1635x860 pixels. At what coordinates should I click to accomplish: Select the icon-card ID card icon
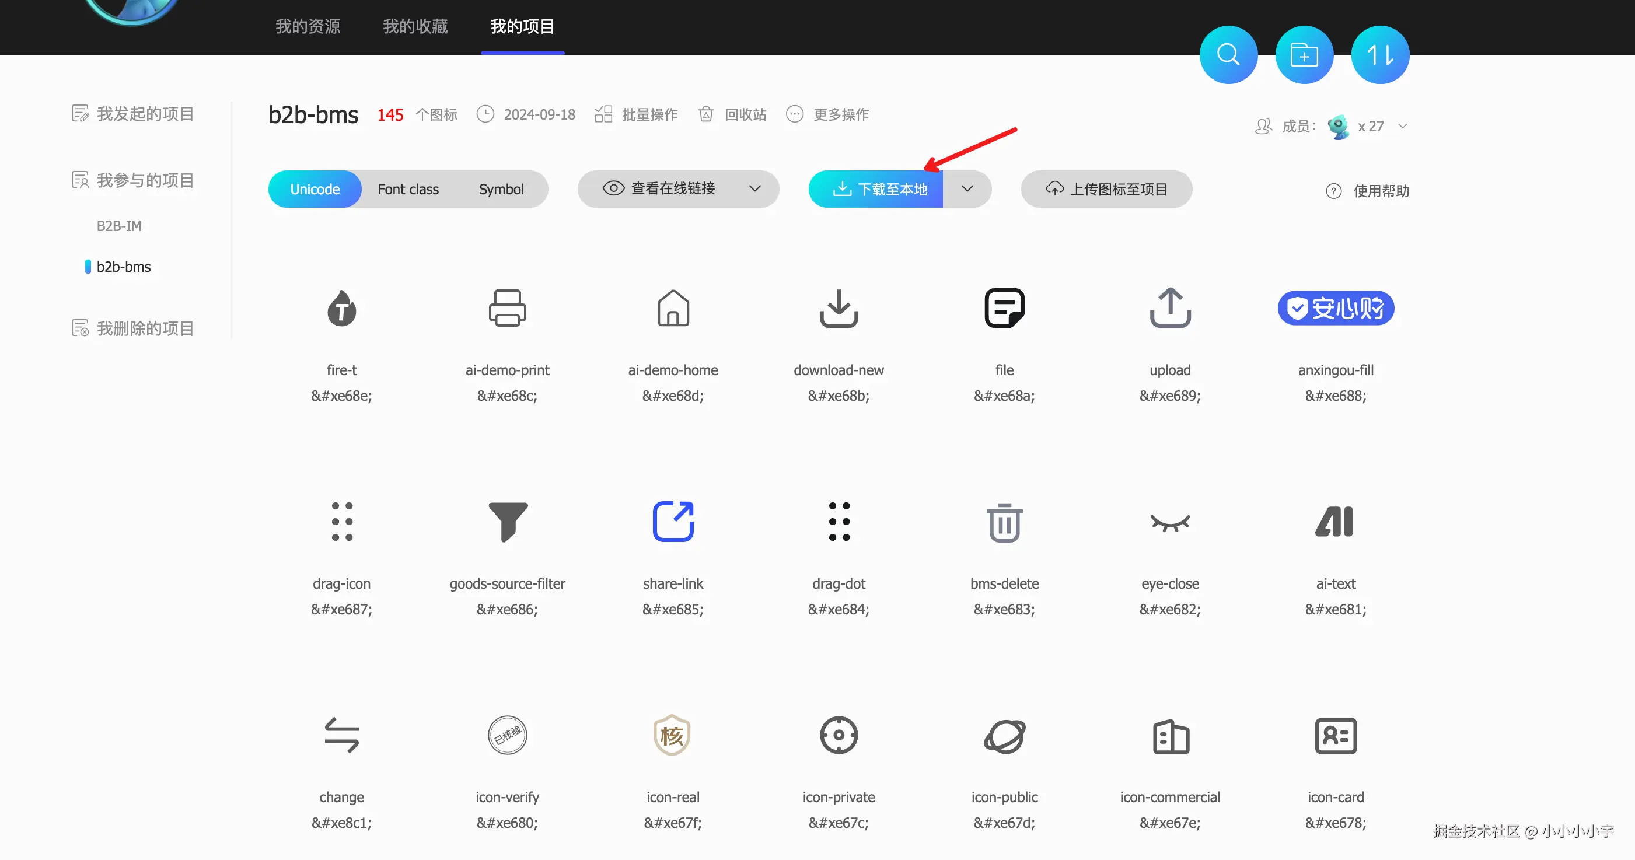point(1336,736)
